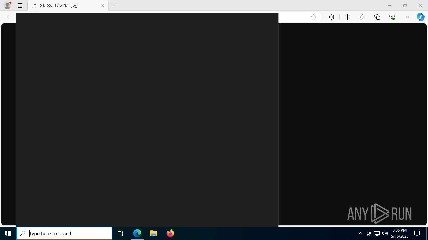The image size is (428, 240).
Task: Open the Windows Start menu
Action: (x=8, y=233)
